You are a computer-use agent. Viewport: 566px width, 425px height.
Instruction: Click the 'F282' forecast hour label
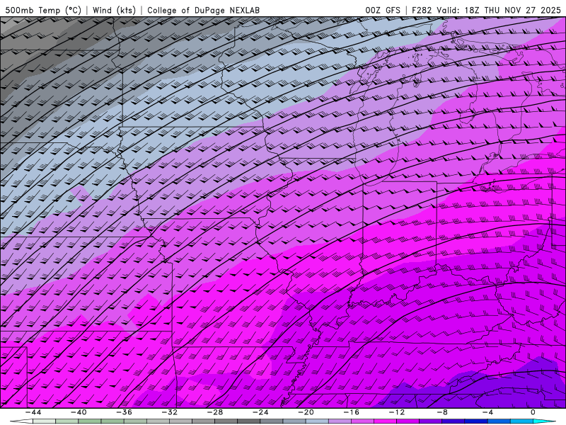coord(422,10)
